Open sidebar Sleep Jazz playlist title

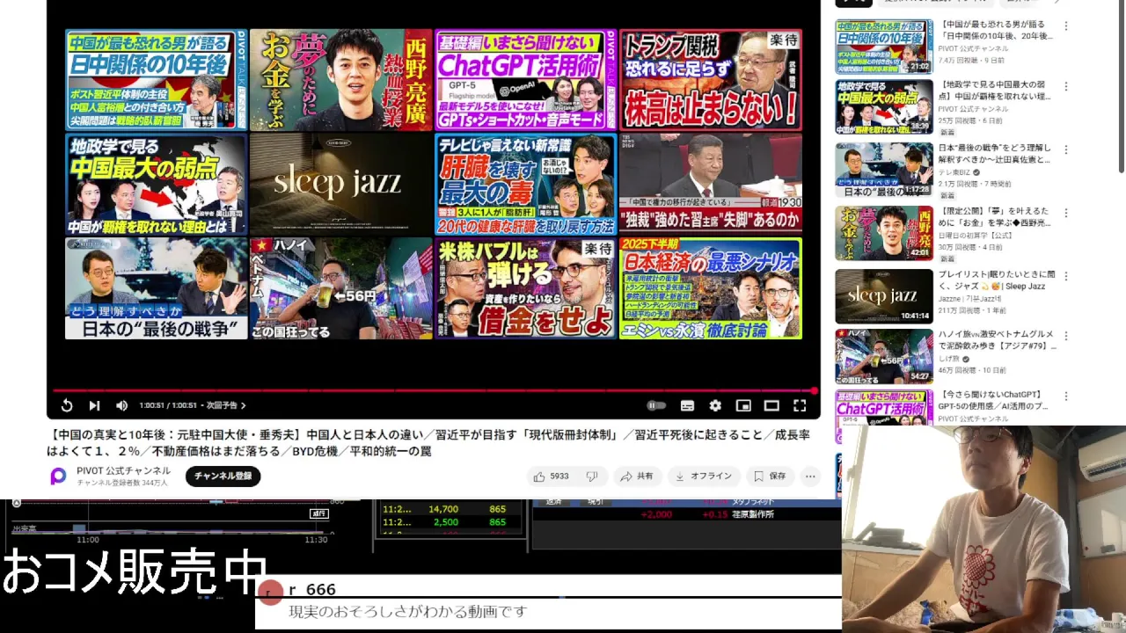995,280
